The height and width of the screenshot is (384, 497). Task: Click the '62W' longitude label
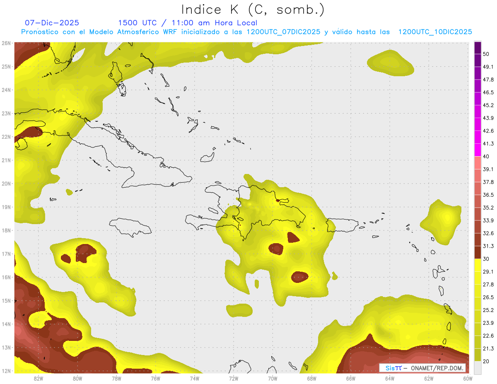click(x=429, y=378)
